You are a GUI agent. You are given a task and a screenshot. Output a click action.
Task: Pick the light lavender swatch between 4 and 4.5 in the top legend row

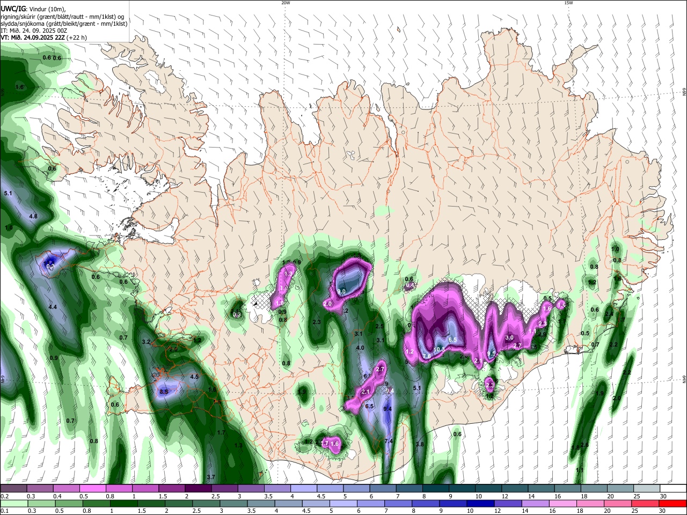tap(303, 489)
